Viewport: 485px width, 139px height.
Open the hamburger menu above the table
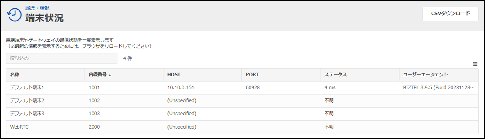pos(475,64)
